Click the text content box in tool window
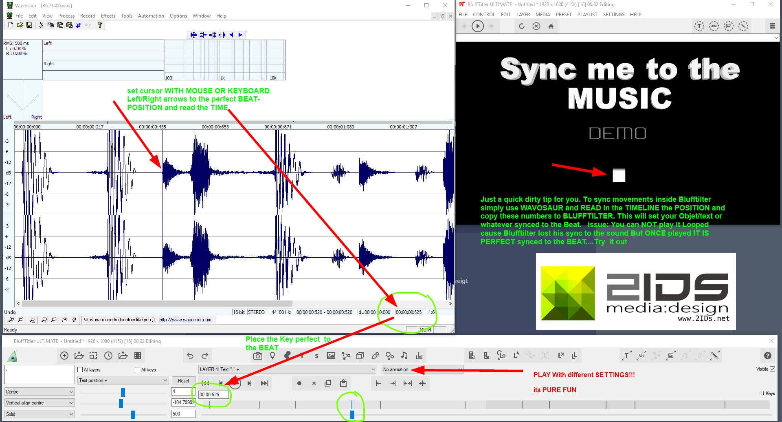Screen dimensions: 782x422 (x=40, y=374)
